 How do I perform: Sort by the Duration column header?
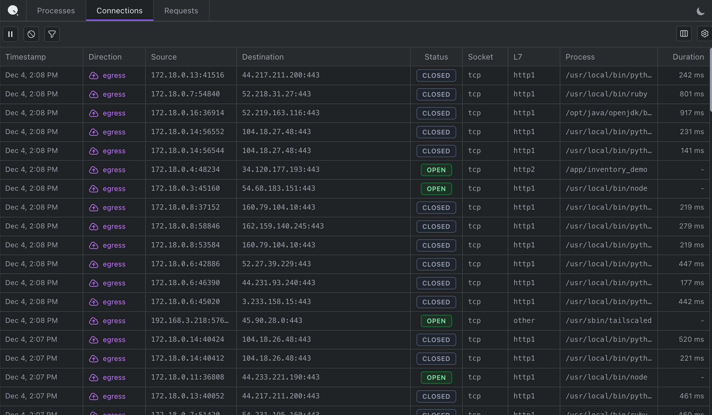tap(688, 57)
